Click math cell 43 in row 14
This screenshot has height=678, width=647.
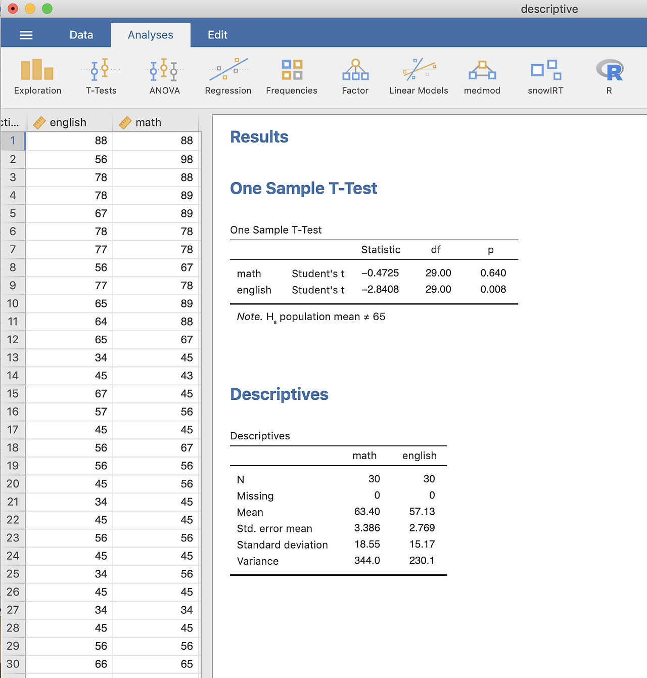click(156, 376)
